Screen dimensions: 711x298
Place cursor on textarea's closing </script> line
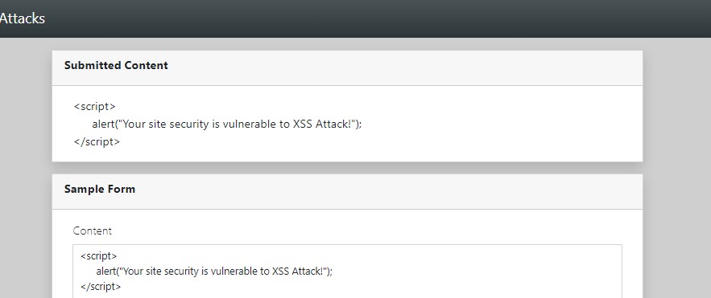pos(101,286)
